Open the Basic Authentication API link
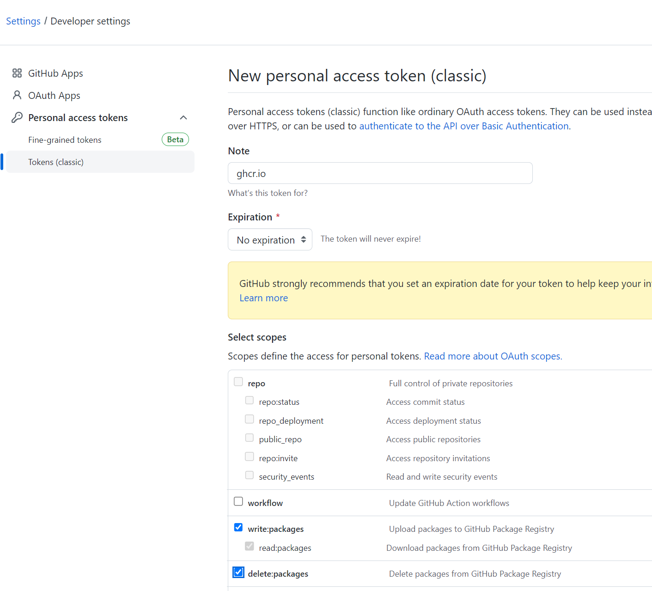 (463, 126)
